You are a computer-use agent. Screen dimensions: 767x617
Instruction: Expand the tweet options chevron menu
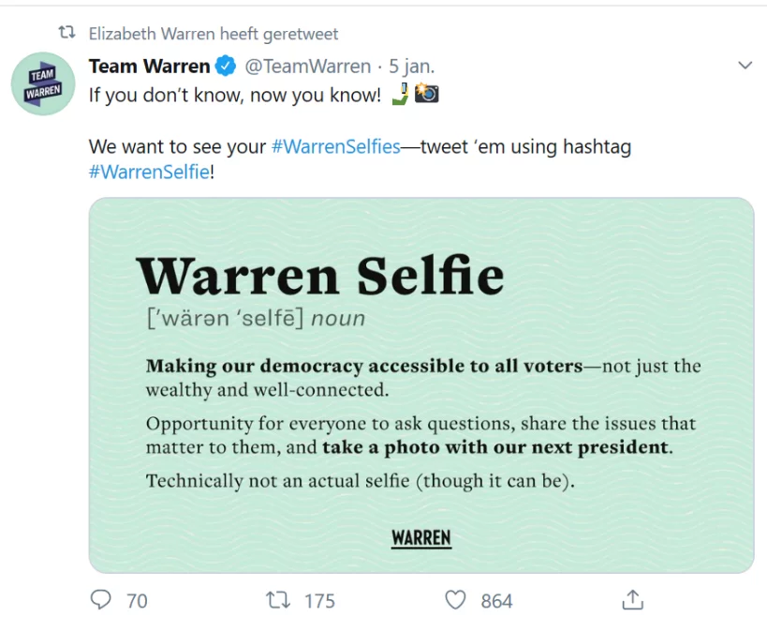point(745,66)
